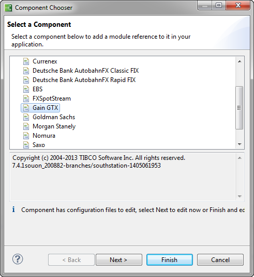Click the Finish button

170,259
